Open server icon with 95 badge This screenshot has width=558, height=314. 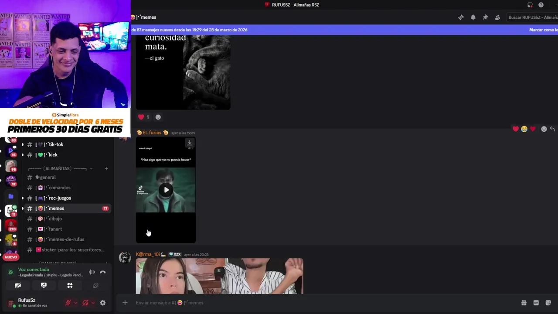tap(11, 166)
